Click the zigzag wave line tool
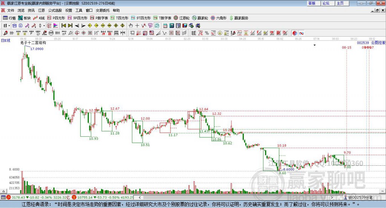Screen dimensions: 386x208 click(x=165, y=33)
